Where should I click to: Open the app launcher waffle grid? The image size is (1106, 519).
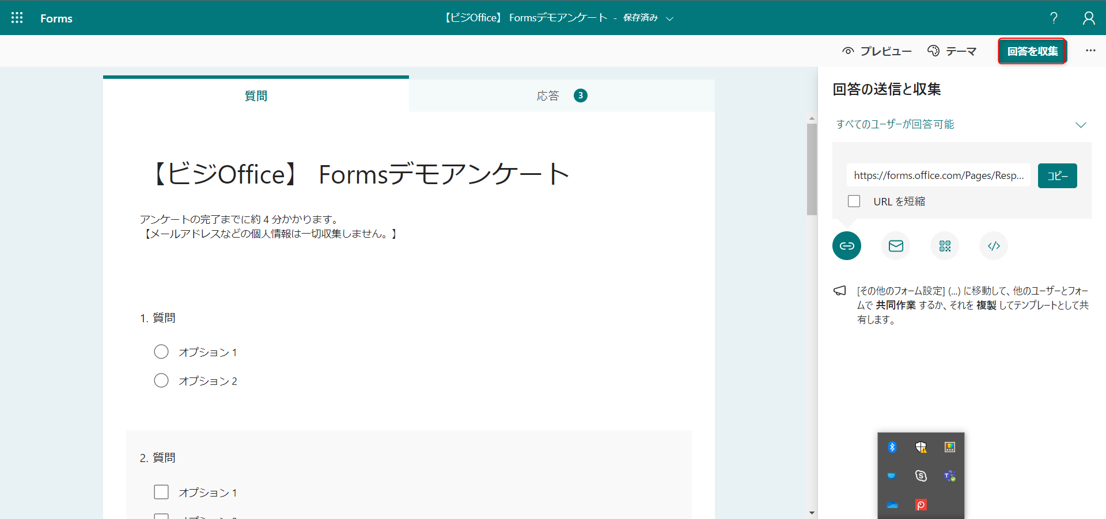pos(17,18)
